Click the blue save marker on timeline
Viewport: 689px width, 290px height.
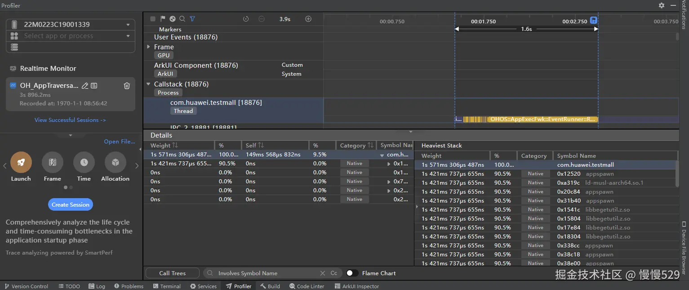(x=594, y=20)
